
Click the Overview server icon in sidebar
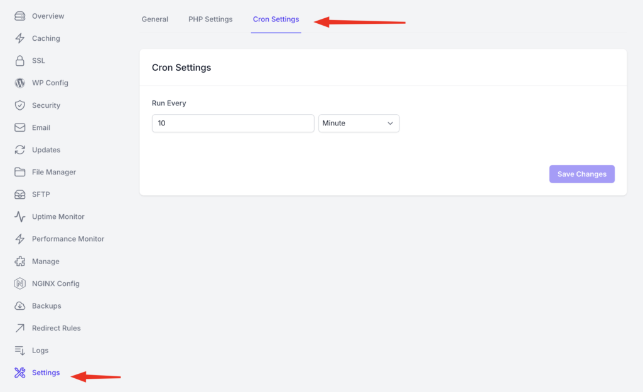coord(19,16)
